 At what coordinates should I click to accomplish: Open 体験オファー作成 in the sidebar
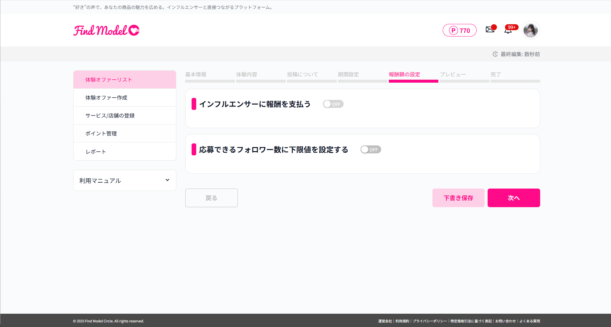coord(125,98)
